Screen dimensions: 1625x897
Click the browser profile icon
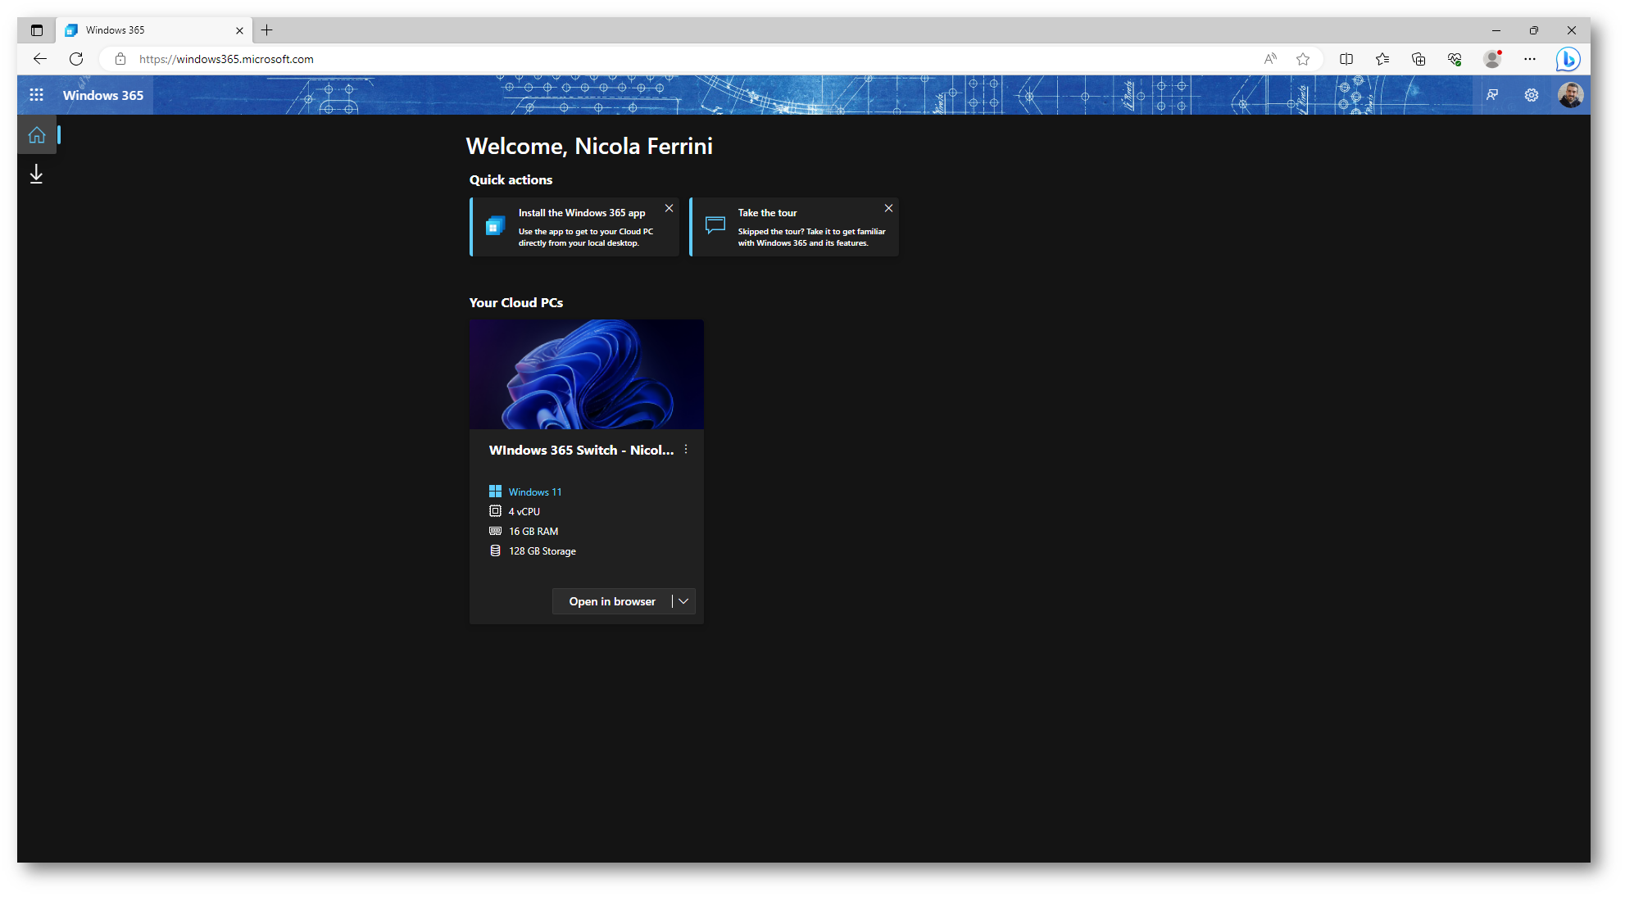click(1492, 59)
